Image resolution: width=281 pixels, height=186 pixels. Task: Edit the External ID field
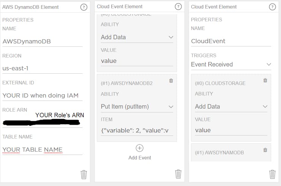[42, 96]
